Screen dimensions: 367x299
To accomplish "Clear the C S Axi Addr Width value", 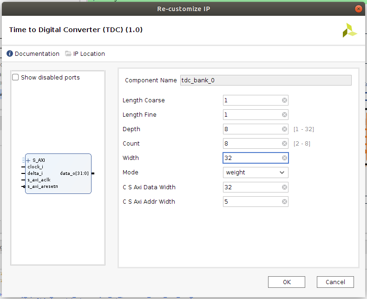I will 284,202.
